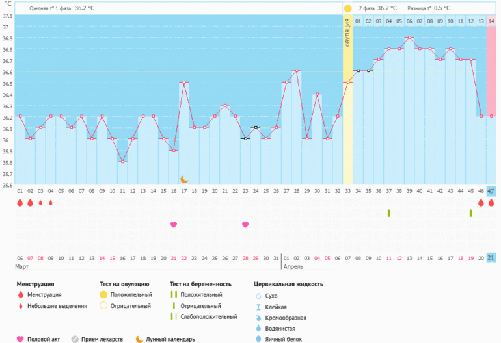Click the green pregnancy test marker on day 37
501x343 pixels.
[x=388, y=213]
